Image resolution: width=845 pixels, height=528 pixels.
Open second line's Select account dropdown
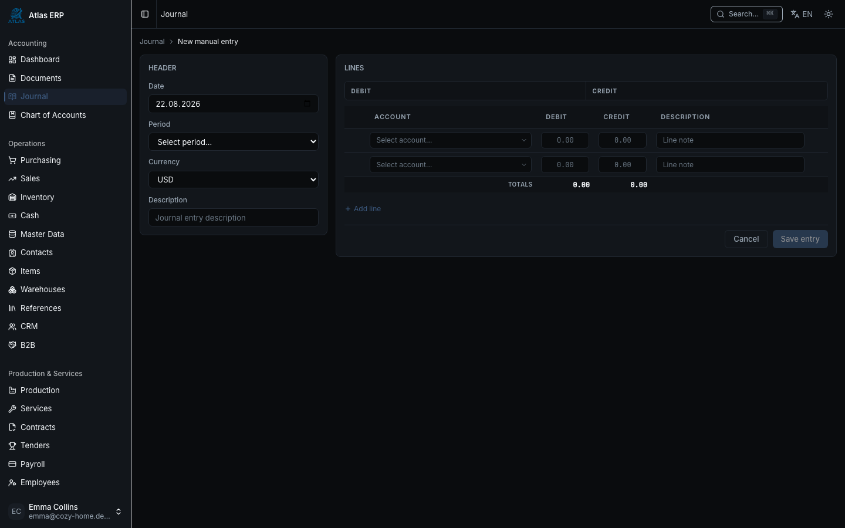pos(451,165)
